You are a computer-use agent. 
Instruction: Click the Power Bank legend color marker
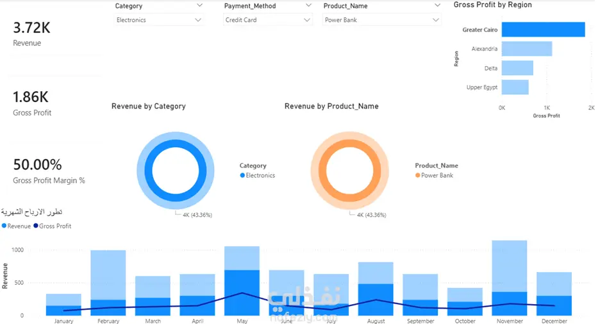tap(418, 175)
